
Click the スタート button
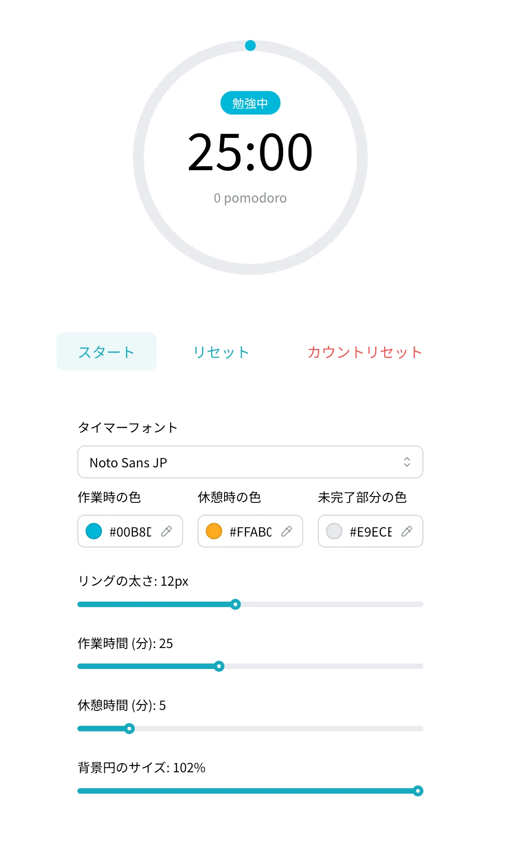click(x=107, y=351)
